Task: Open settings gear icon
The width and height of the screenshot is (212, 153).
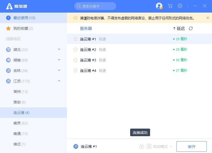Action: click(180, 6)
